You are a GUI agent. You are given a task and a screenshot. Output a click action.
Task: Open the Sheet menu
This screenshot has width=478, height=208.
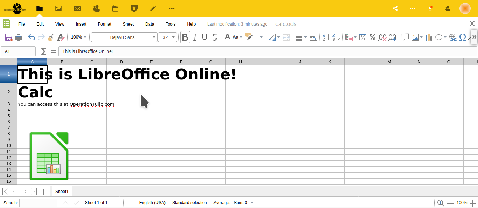point(128,24)
